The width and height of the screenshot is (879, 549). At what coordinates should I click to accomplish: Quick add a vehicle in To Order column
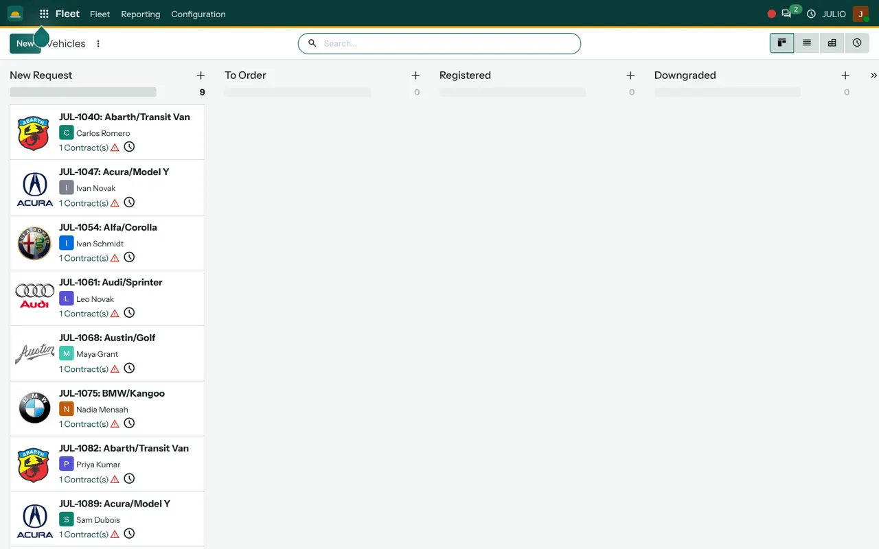415,75
